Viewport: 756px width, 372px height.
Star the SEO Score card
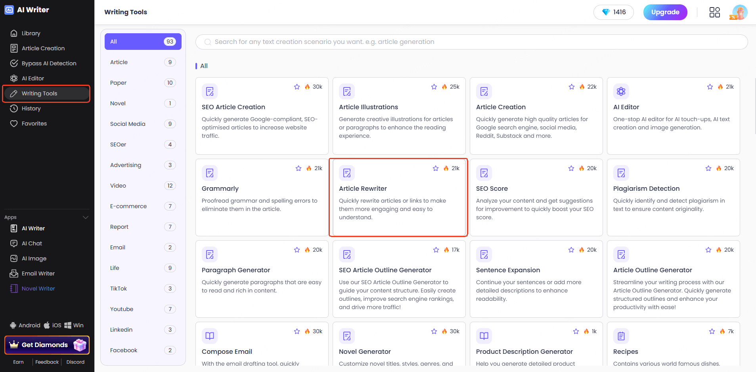pyautogui.click(x=571, y=168)
